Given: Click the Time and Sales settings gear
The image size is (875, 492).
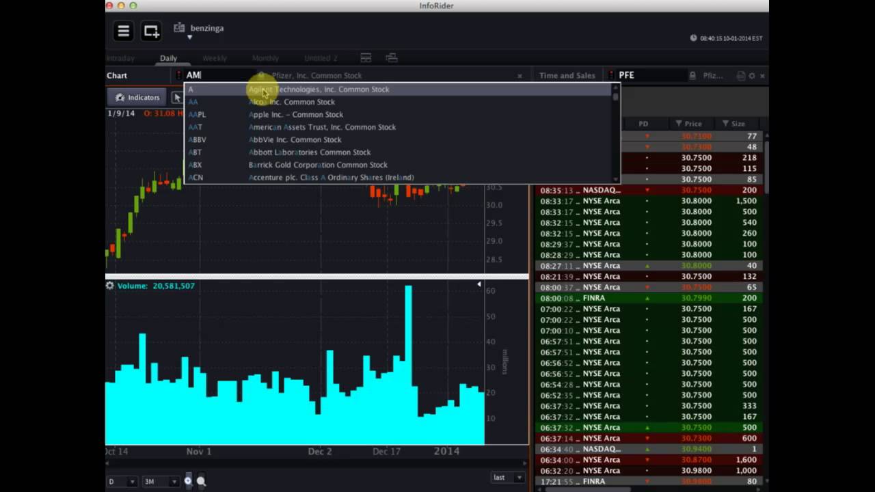Looking at the screenshot, I should pyautogui.click(x=752, y=76).
